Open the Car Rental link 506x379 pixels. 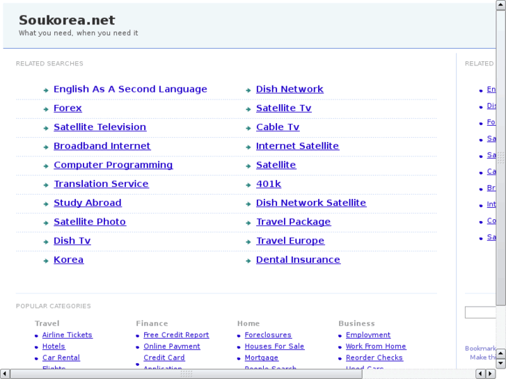pos(61,357)
